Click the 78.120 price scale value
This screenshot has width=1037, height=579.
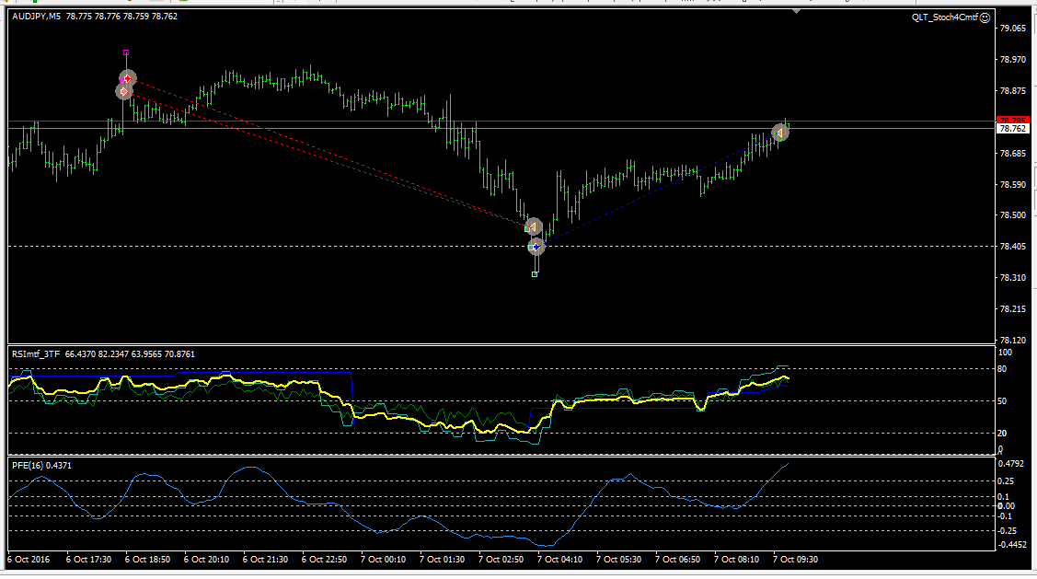pos(1012,340)
